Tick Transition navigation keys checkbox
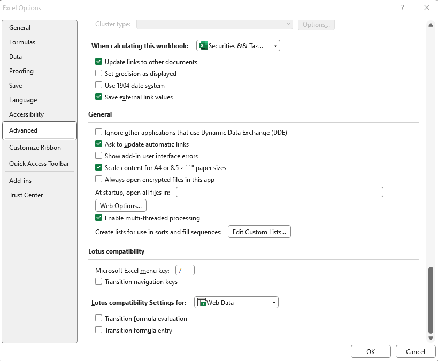 (x=99, y=282)
